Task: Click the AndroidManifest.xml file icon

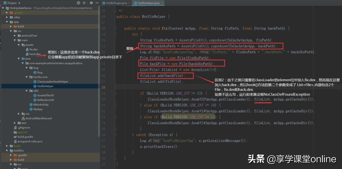Action: 23,118
